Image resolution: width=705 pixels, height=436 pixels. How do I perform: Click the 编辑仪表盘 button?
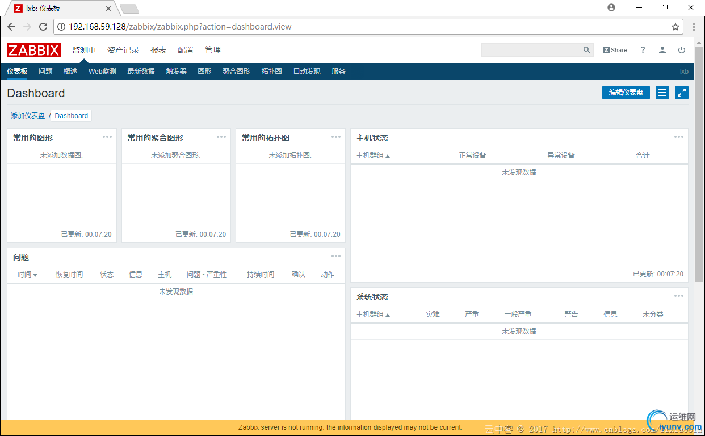coord(626,93)
